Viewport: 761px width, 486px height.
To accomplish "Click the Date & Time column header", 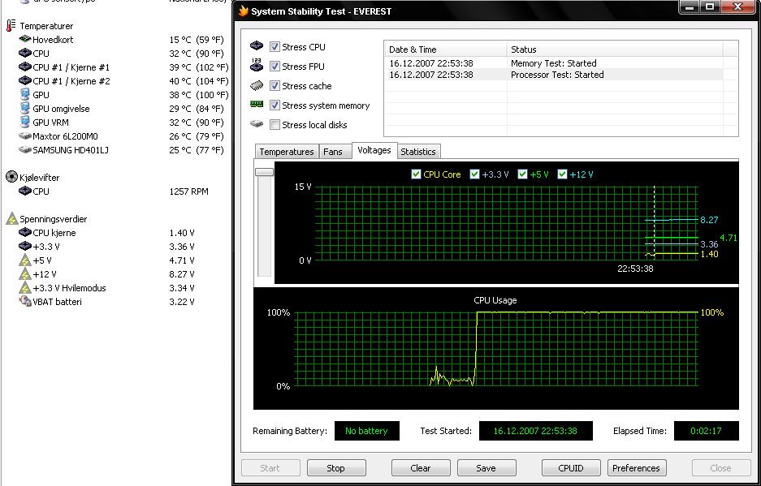I will point(446,49).
